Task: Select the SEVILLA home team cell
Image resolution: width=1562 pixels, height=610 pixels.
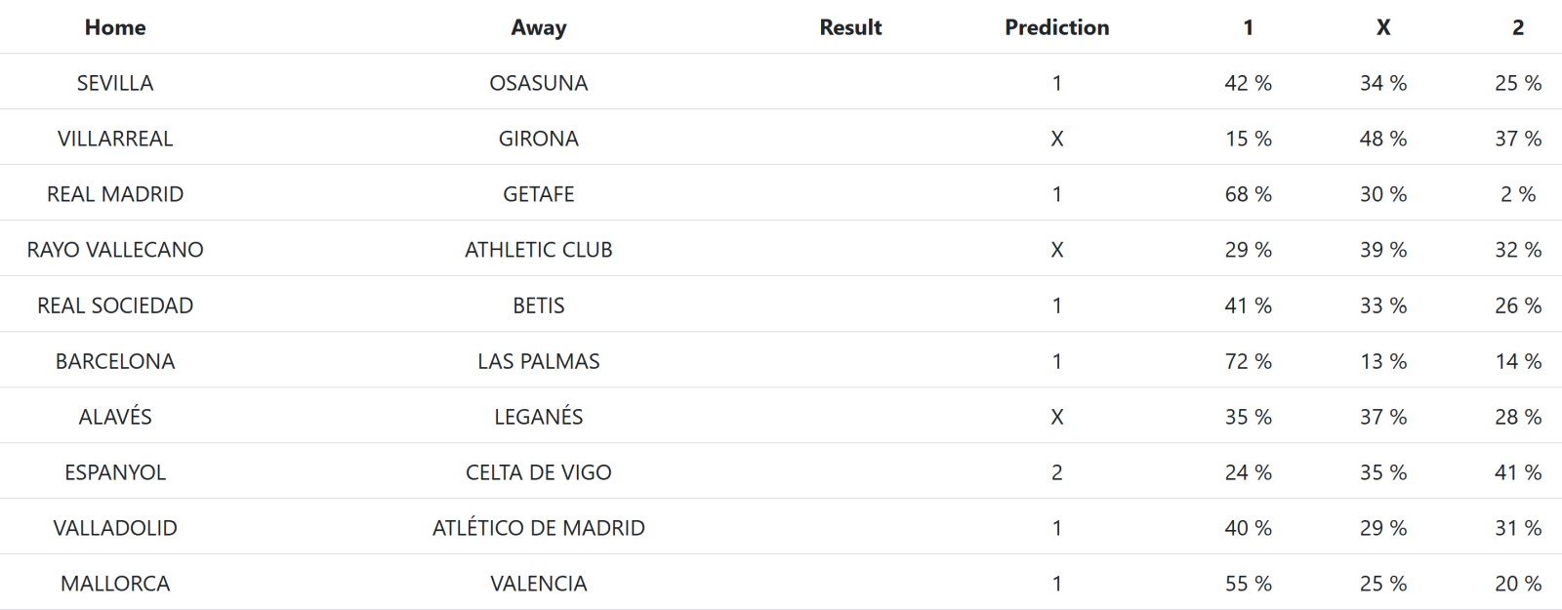Action: click(115, 83)
